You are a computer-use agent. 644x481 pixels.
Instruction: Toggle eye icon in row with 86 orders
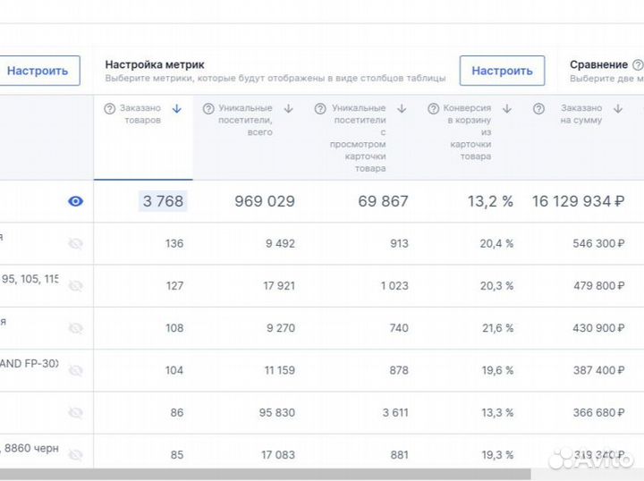[x=76, y=412]
